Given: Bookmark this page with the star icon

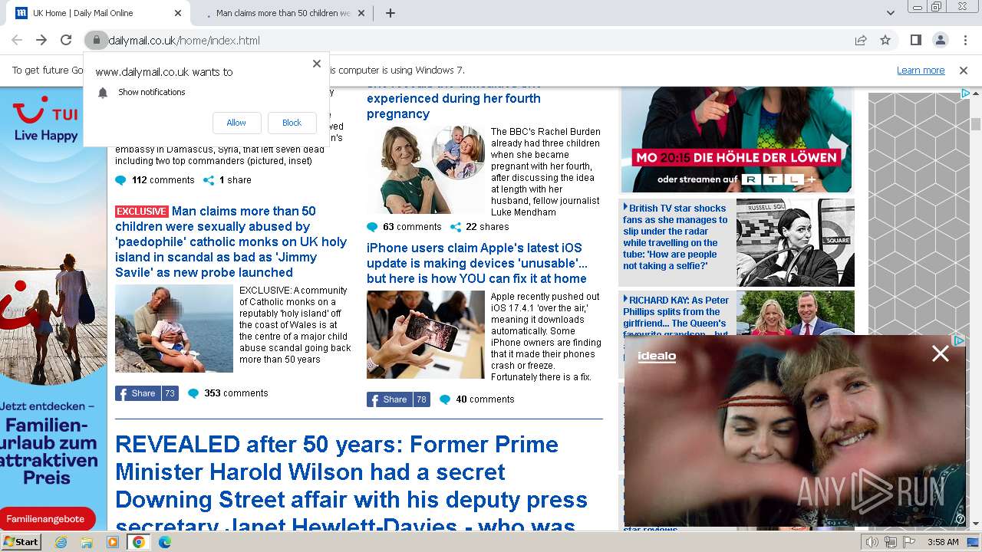Looking at the screenshot, I should tap(885, 40).
